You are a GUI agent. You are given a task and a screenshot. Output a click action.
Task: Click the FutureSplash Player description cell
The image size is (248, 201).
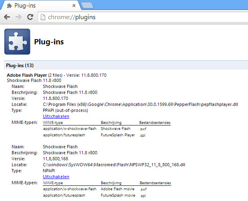point(118,135)
